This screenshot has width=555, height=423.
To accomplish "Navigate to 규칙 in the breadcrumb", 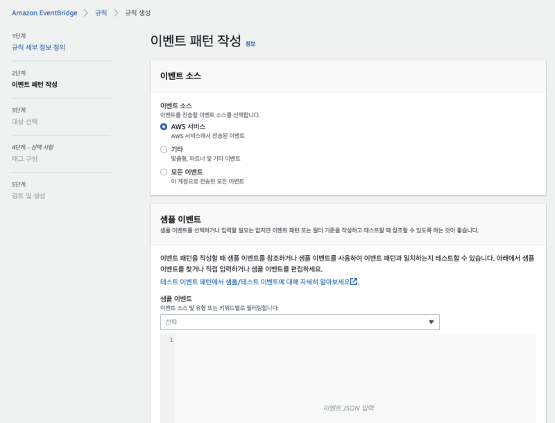I will pyautogui.click(x=101, y=13).
